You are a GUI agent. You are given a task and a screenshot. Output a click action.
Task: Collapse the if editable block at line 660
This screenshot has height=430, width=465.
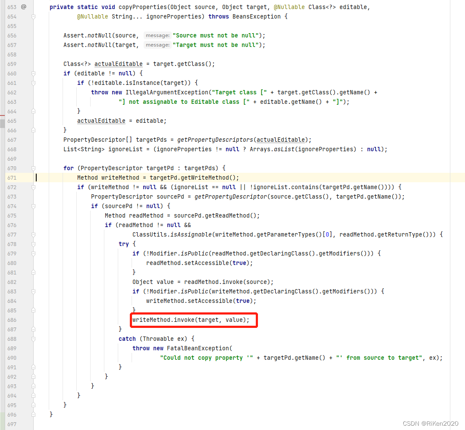pyautogui.click(x=33, y=73)
